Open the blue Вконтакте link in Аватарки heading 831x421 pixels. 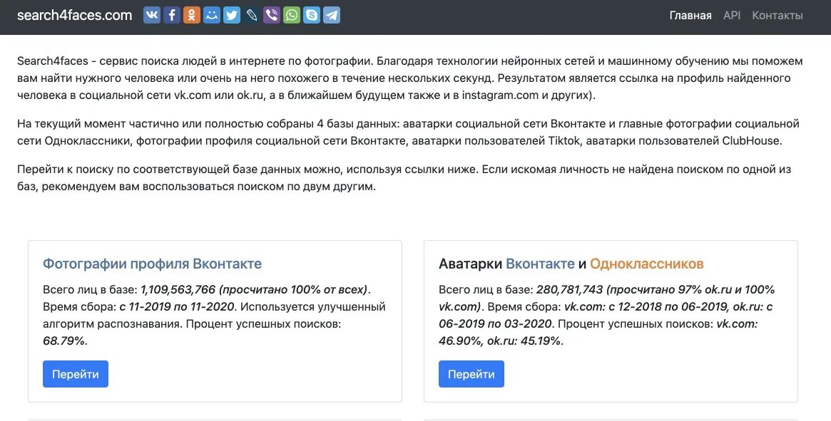pyautogui.click(x=540, y=264)
